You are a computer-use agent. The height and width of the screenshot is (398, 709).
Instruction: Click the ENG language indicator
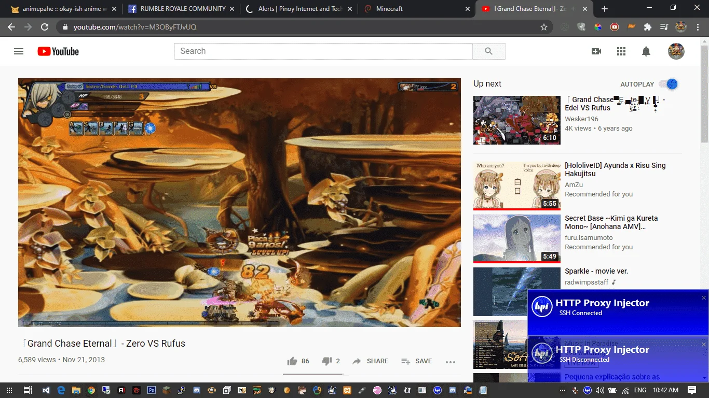click(x=640, y=390)
